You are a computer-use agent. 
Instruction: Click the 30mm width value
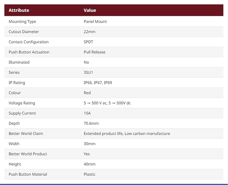[89, 144]
